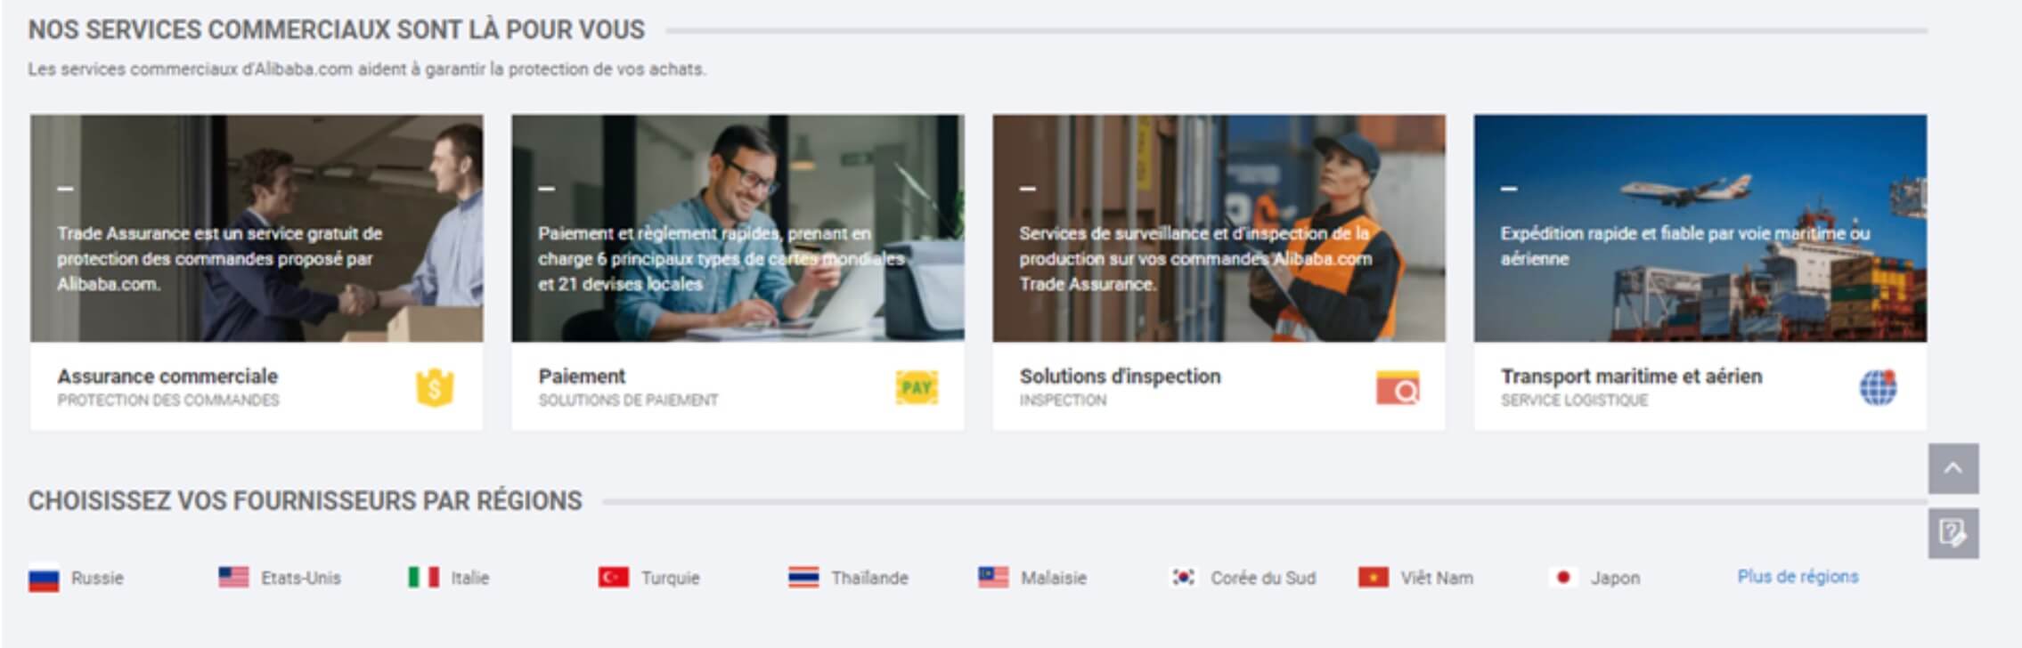Open the Plus de régions link
2022x648 pixels.
pos(1798,577)
